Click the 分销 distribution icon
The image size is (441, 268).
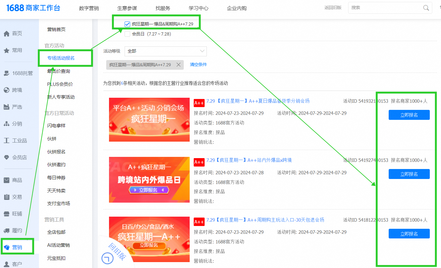(x=7, y=124)
